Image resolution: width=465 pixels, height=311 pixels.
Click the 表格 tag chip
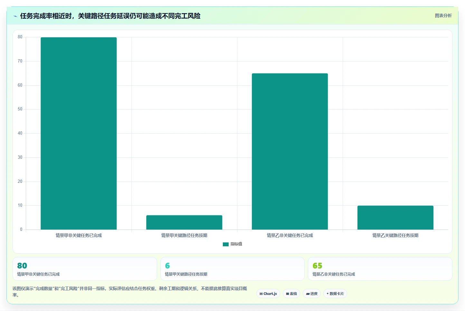coord(291,294)
